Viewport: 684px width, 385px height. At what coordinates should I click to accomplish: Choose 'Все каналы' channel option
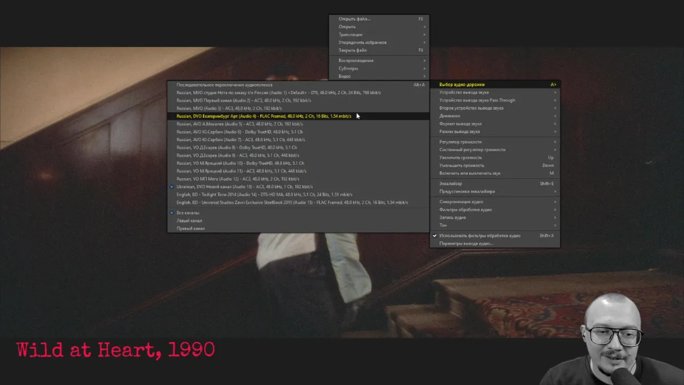[x=298, y=213]
